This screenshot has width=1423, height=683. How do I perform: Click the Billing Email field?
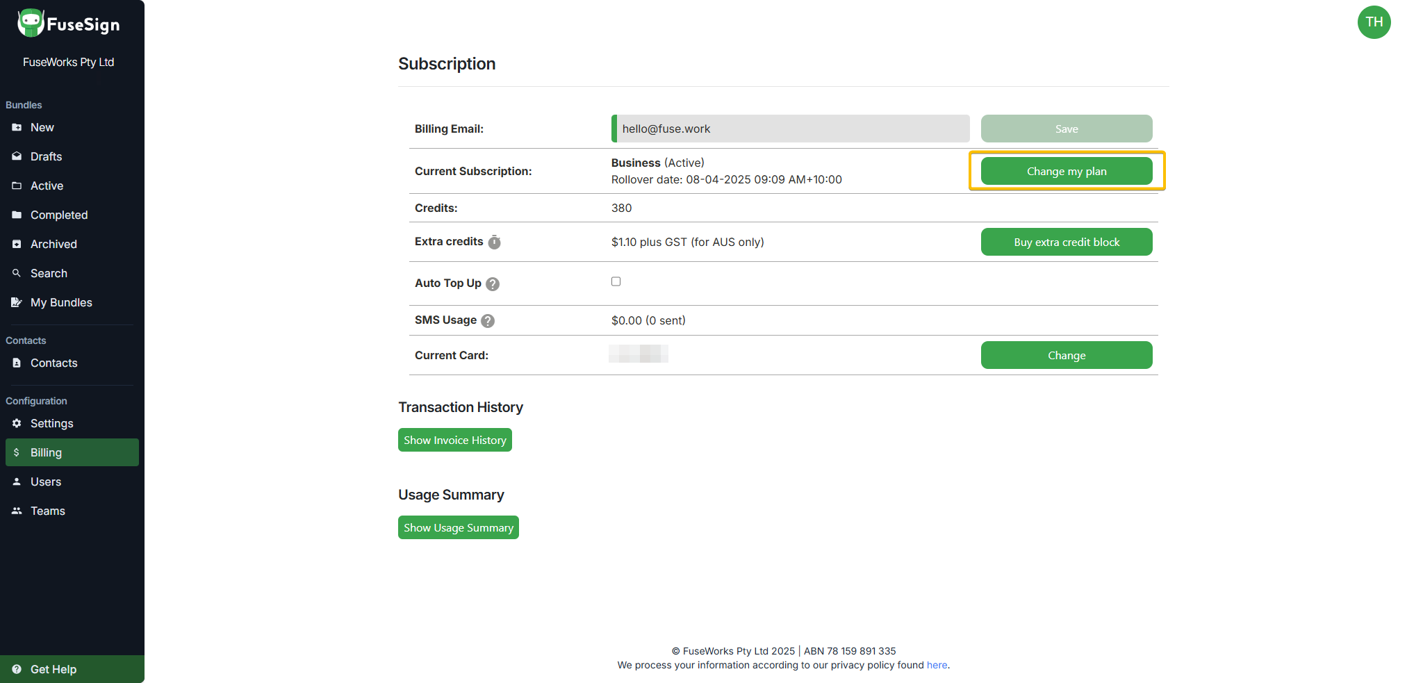(789, 129)
